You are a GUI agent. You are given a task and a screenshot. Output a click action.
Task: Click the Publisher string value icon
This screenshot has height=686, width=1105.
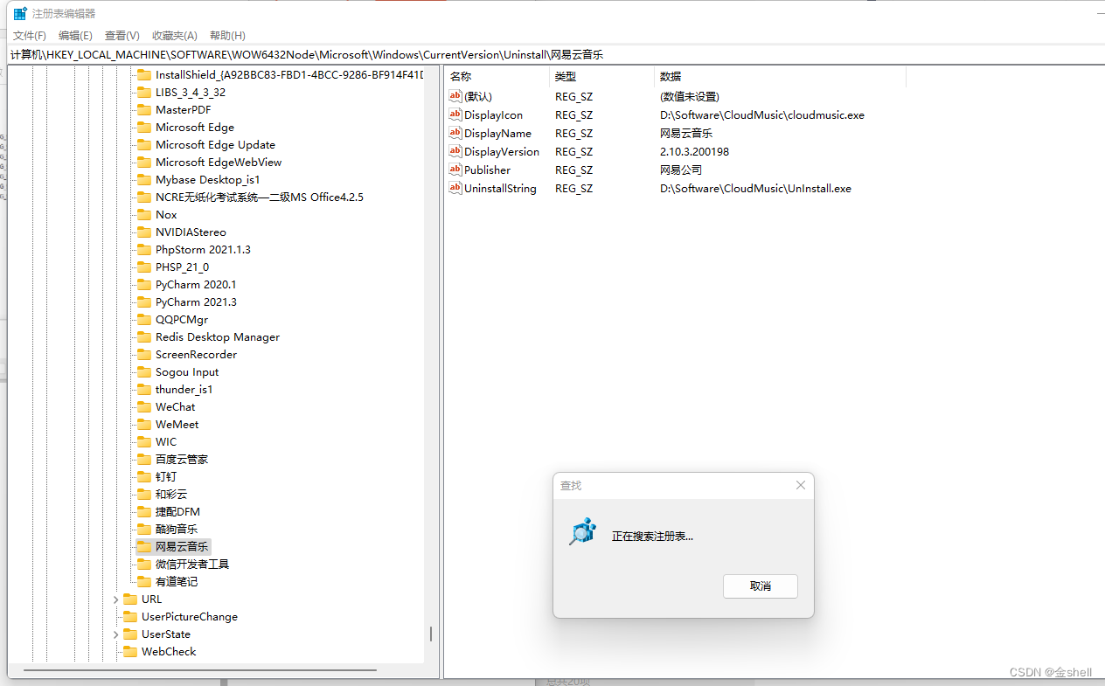[455, 170]
